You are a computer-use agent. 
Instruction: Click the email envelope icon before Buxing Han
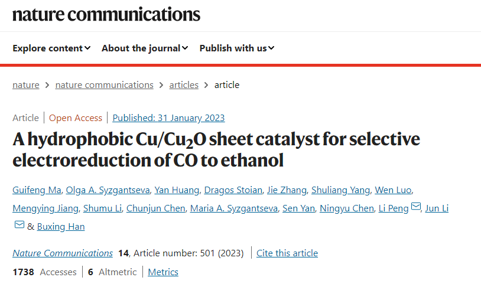(x=19, y=226)
